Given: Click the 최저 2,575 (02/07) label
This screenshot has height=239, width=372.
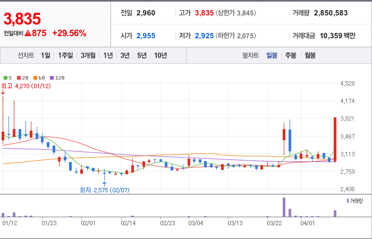Looking at the screenshot, I should pos(105,190).
